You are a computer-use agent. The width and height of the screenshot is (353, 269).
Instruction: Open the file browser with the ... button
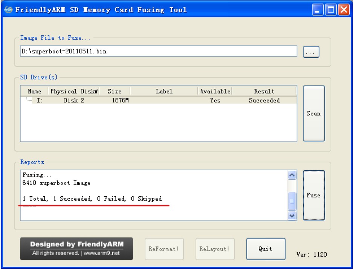coord(310,51)
